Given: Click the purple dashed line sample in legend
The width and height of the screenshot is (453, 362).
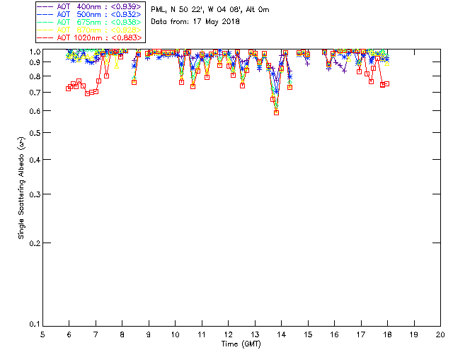Looking at the screenshot, I should (45, 6).
